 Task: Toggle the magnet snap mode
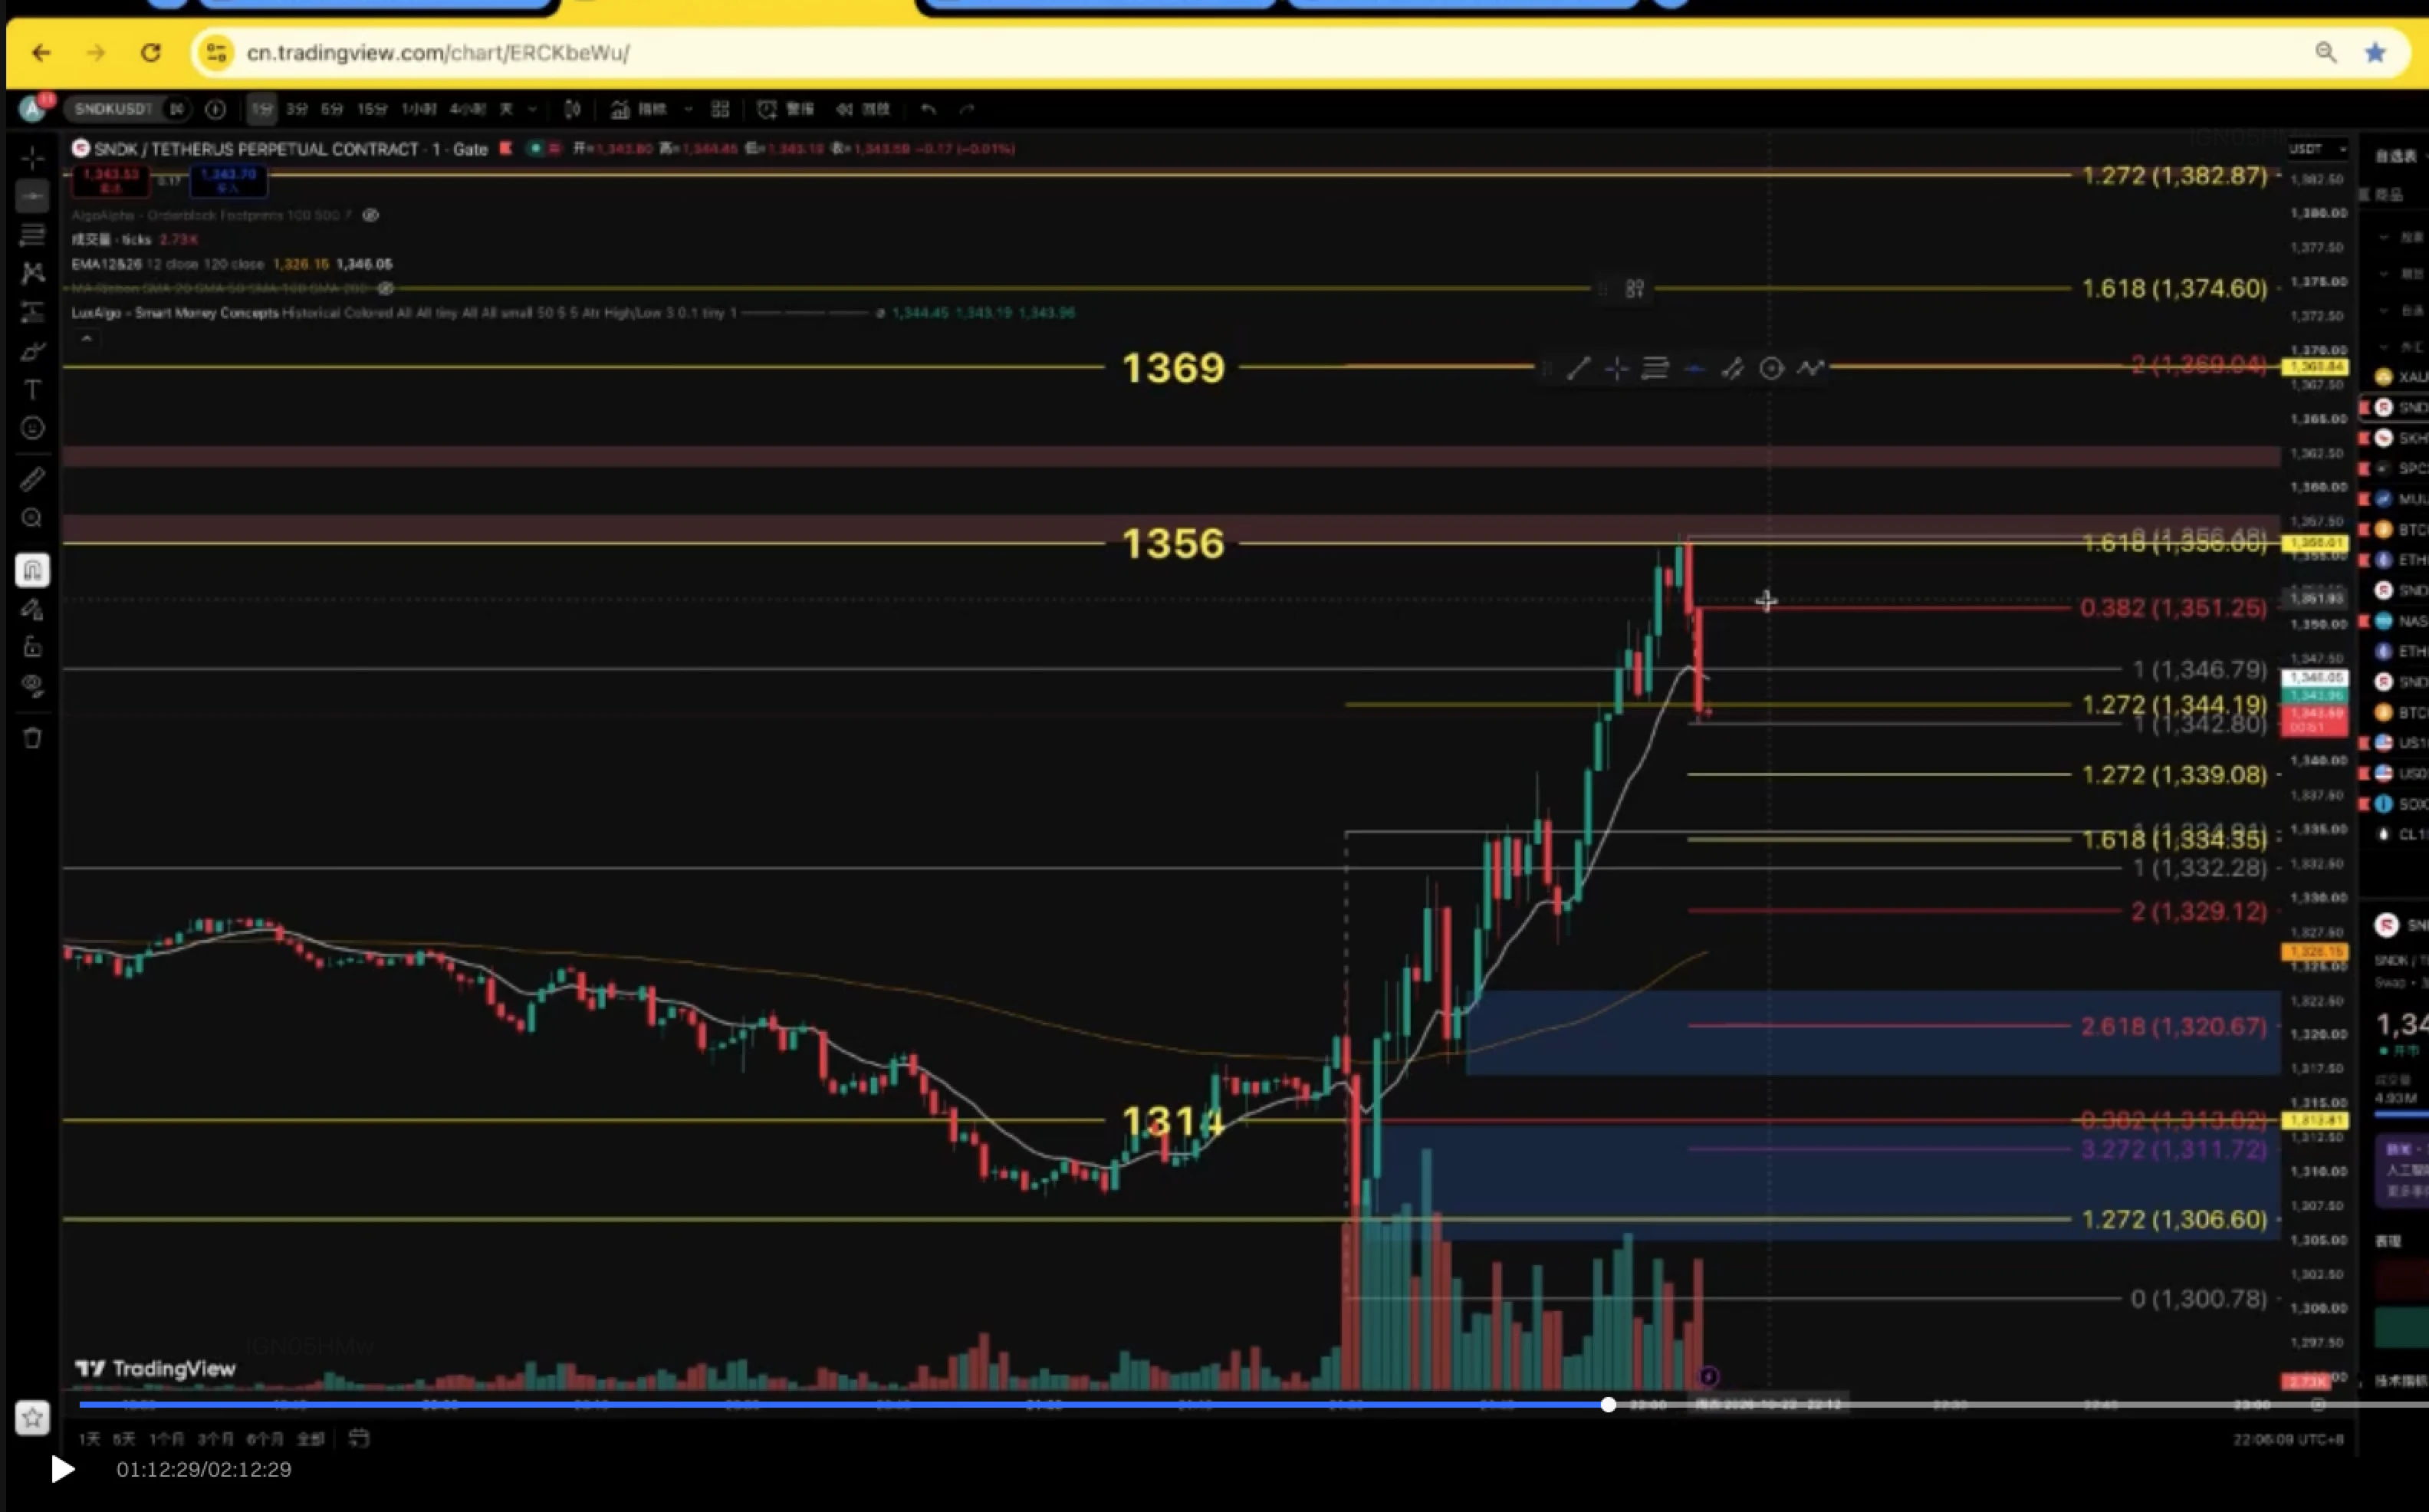(x=32, y=570)
